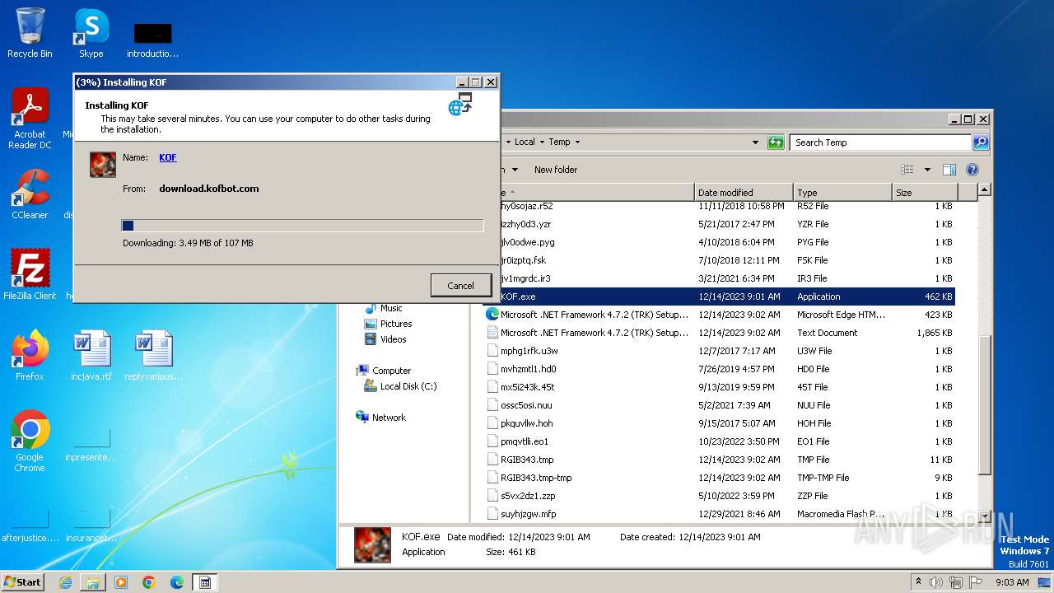Viewport: 1054px width, 593px height.
Task: Select the .NET Framework Setup Text Document
Action: (720, 333)
